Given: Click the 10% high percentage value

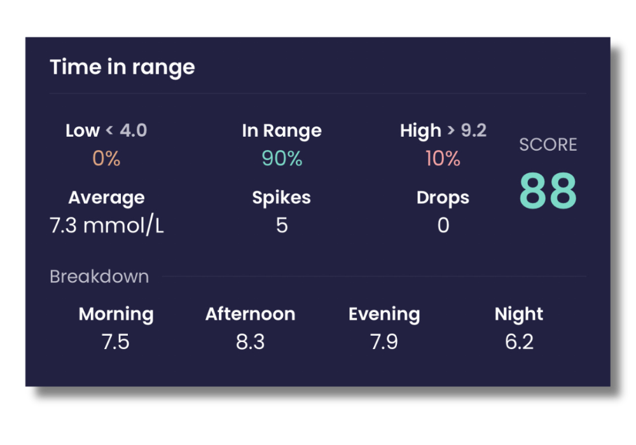Looking at the screenshot, I should (x=443, y=158).
